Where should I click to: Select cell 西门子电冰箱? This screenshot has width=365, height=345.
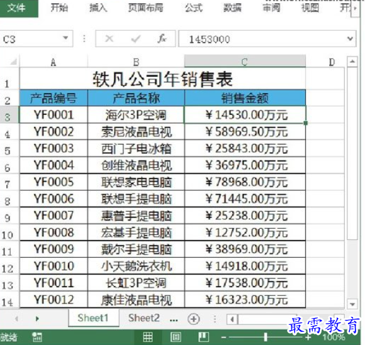pyautogui.click(x=136, y=148)
